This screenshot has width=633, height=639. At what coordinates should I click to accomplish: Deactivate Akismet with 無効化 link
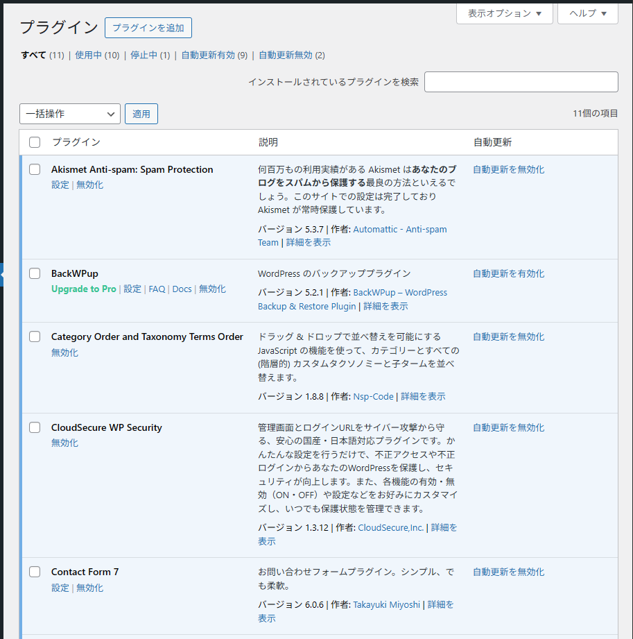[x=89, y=185]
